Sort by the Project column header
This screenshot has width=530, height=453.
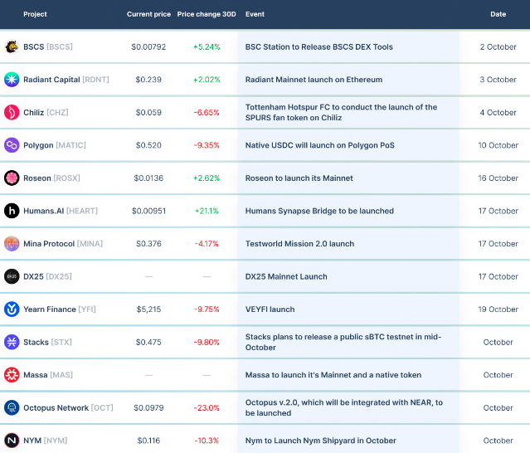pos(35,14)
